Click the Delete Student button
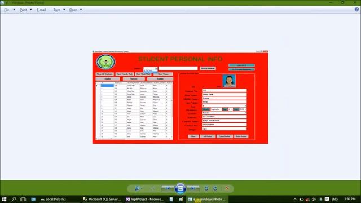Screen dimensions: 361x203 tap(241, 136)
